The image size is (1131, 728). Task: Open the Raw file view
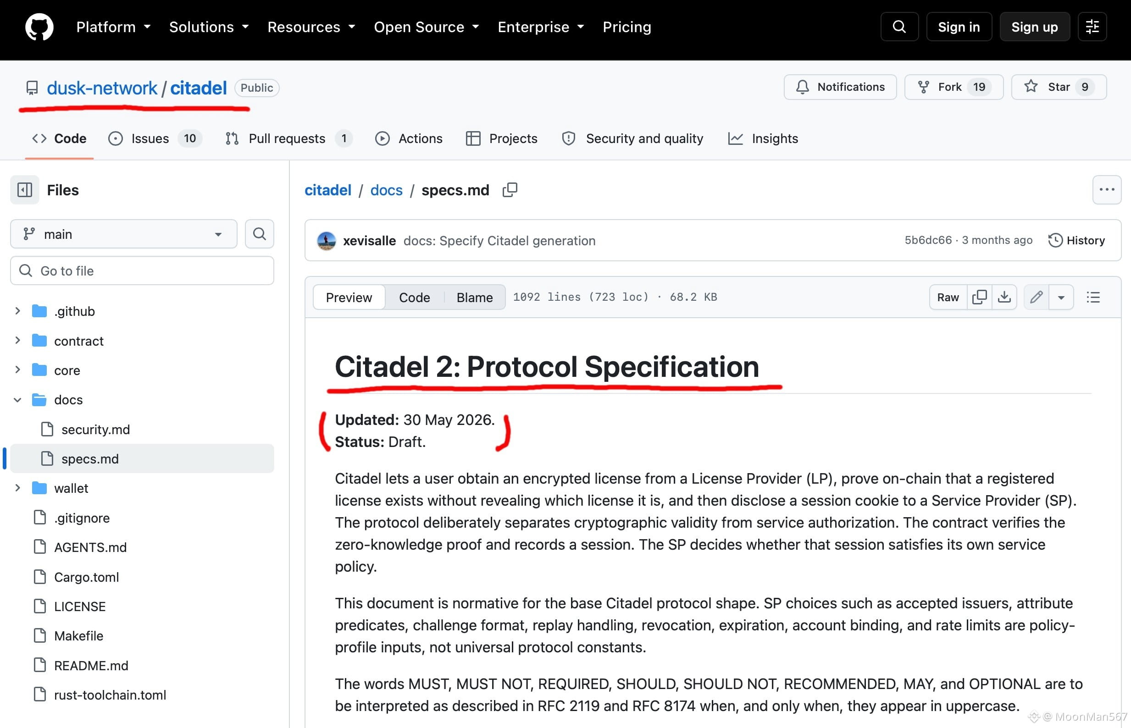pyautogui.click(x=948, y=298)
